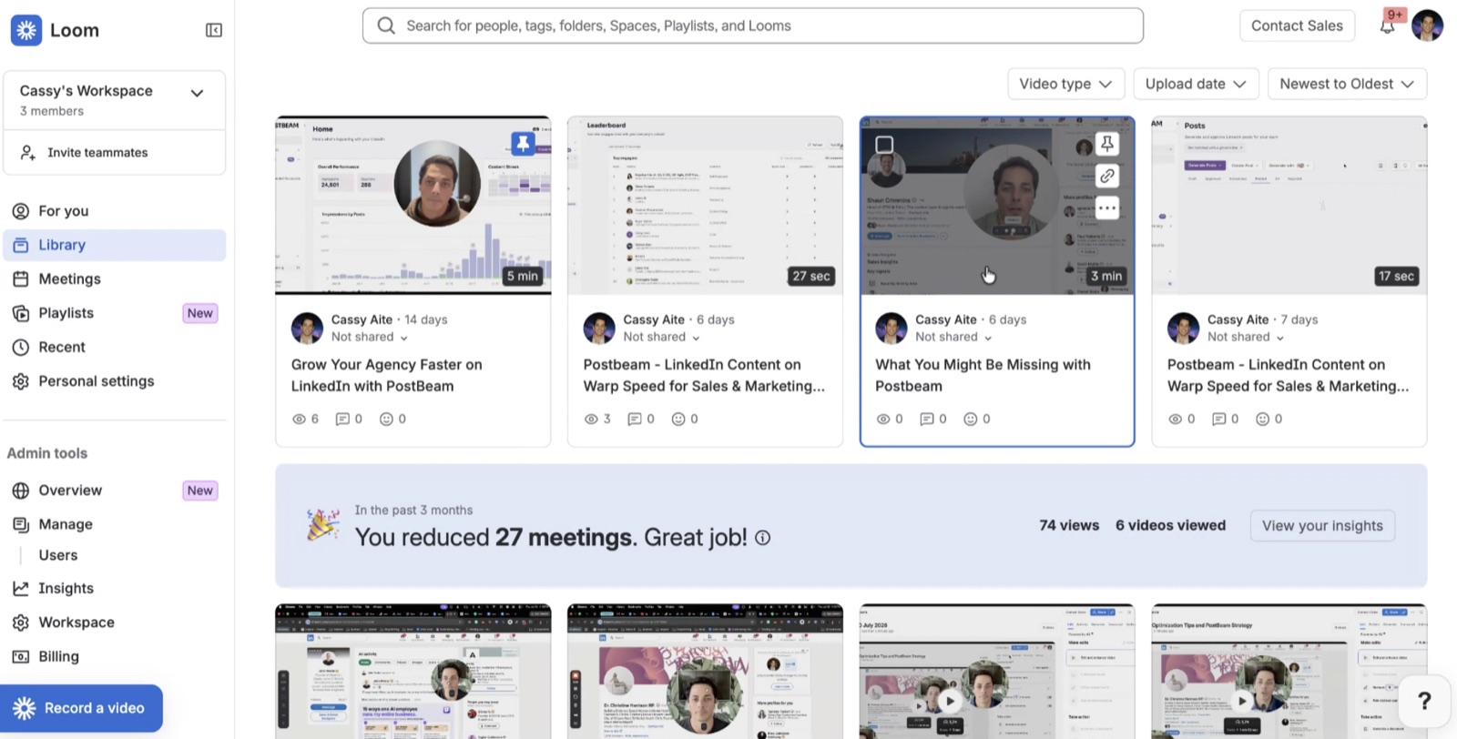The width and height of the screenshot is (1457, 739).
Task: Copy link of "What You Might Be Missing" video
Action: coord(1107,176)
